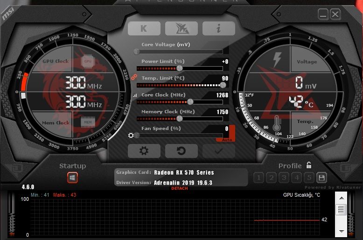Click the Power Limit value +0
The height and width of the screenshot is (240, 363).
(225, 62)
